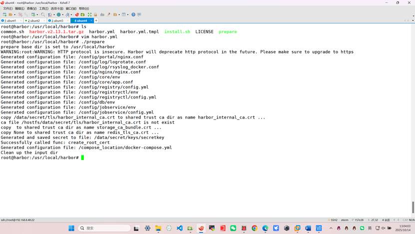Toggle full screen with green arrows icon

(90, 14)
